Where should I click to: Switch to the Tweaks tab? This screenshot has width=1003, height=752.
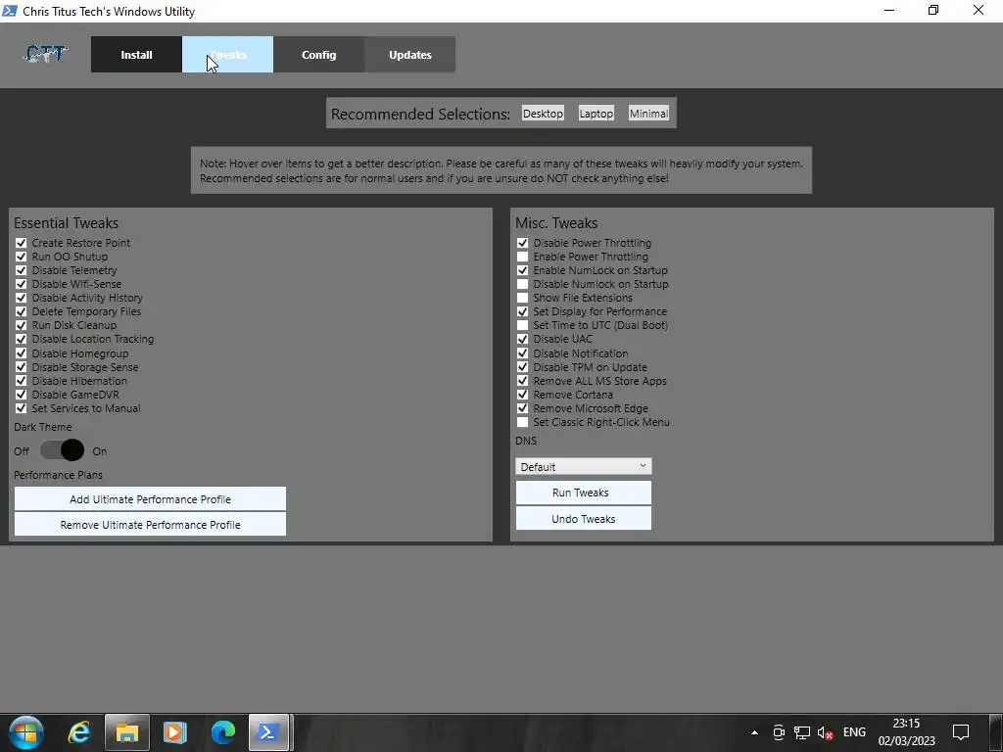click(x=227, y=55)
